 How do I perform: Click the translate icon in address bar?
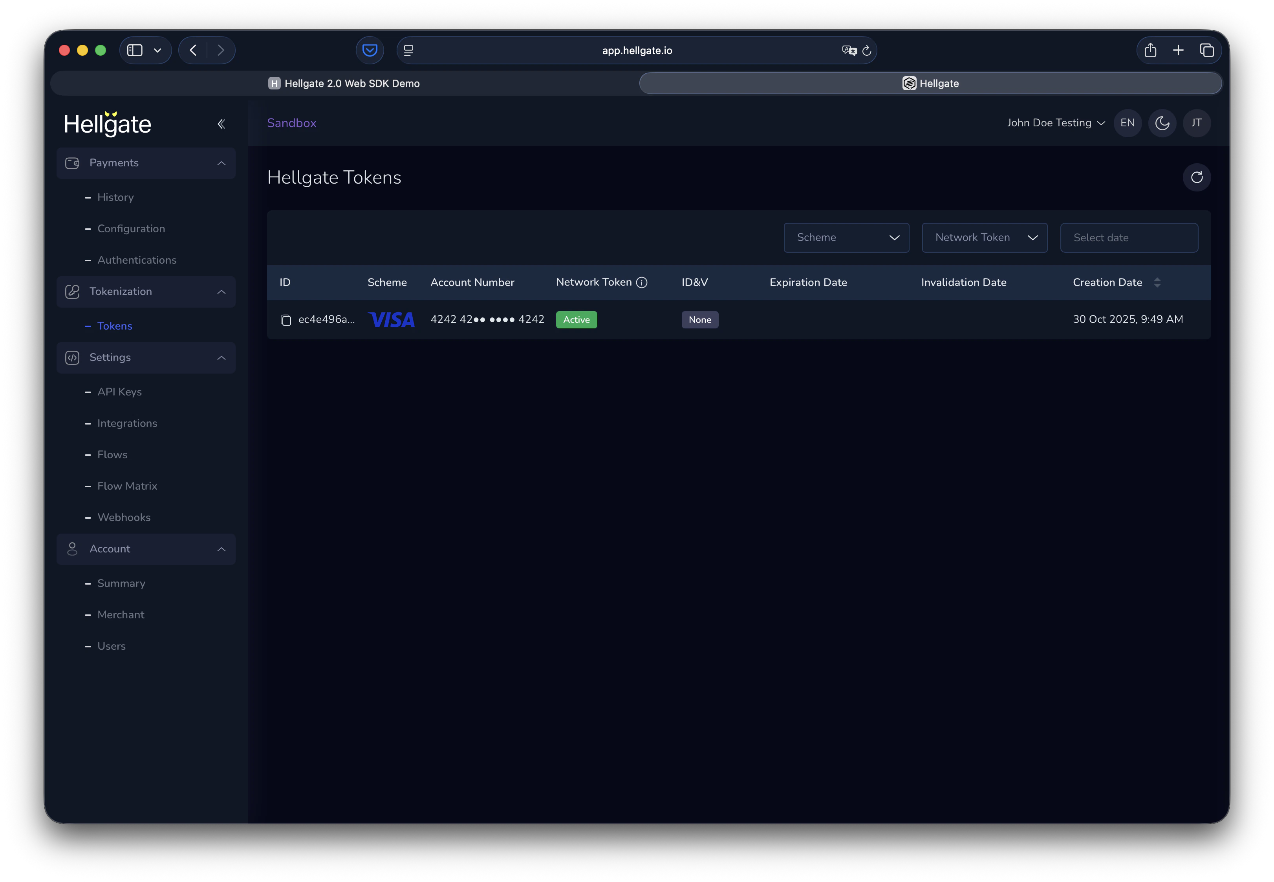tap(849, 50)
